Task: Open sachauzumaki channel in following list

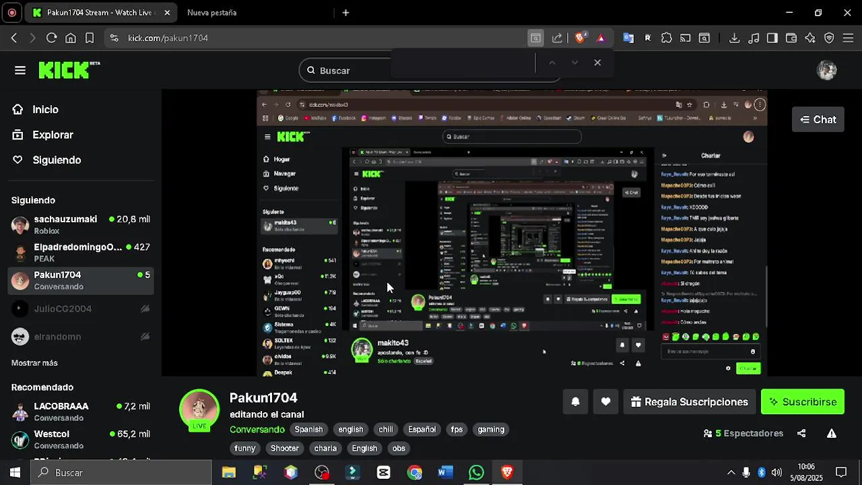Action: 81,225
